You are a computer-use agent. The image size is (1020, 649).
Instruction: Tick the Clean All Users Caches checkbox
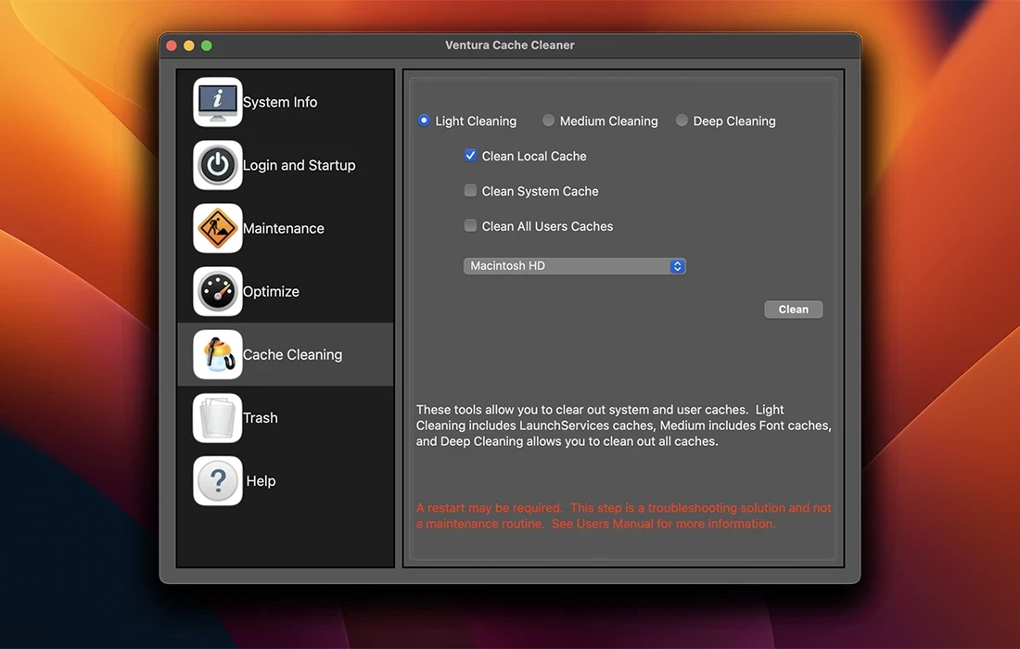pyautogui.click(x=471, y=226)
